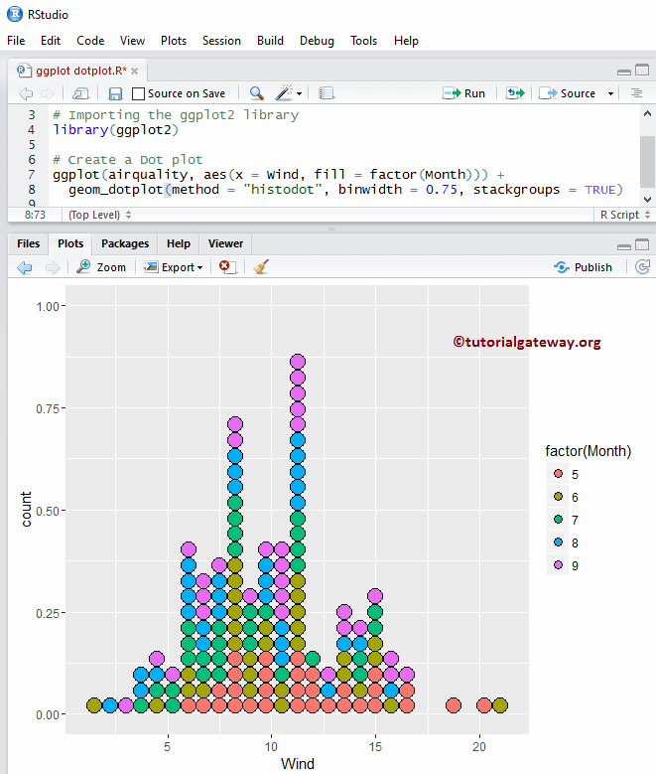Toggle Source on Save checkbox
The image size is (656, 774).
(139, 93)
